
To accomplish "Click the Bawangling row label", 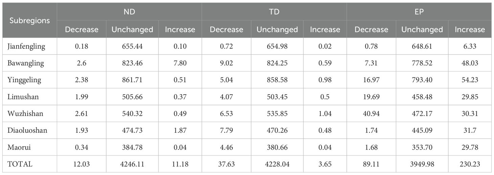I will [25, 63].
